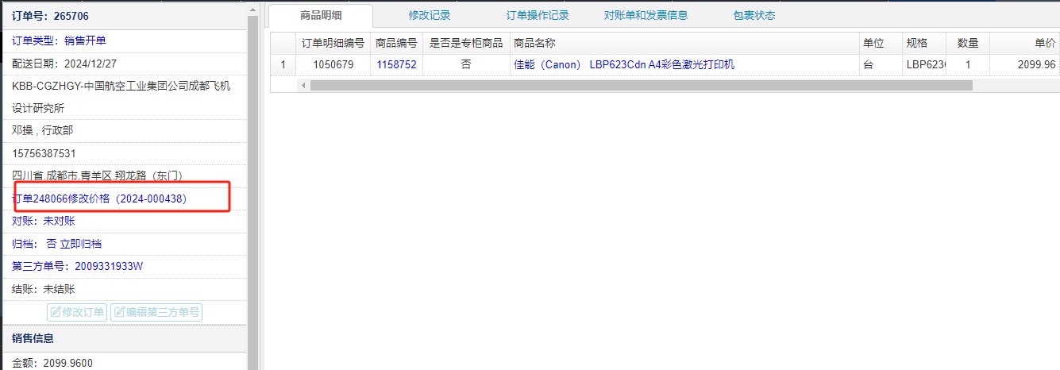Click the 配送日期: 2024/12/27 text
1060x370 pixels.
coord(64,63)
